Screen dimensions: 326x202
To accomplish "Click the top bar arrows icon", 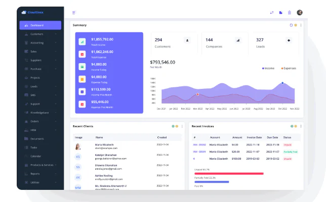I will [x=272, y=13].
